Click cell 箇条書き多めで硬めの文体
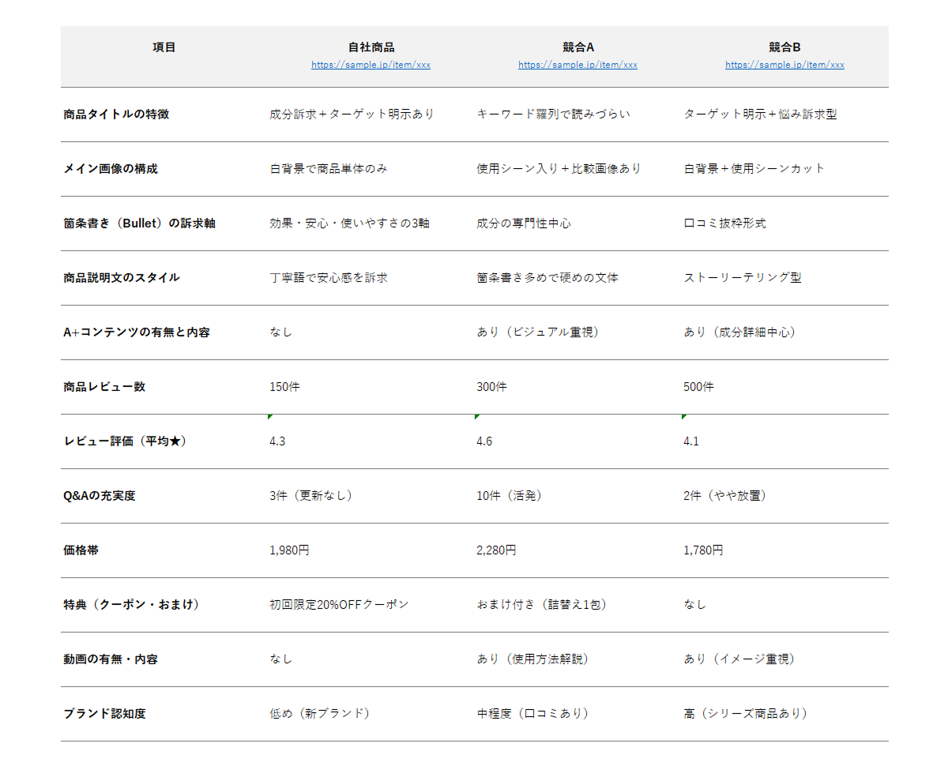The height and width of the screenshot is (766, 948). pyautogui.click(x=547, y=278)
